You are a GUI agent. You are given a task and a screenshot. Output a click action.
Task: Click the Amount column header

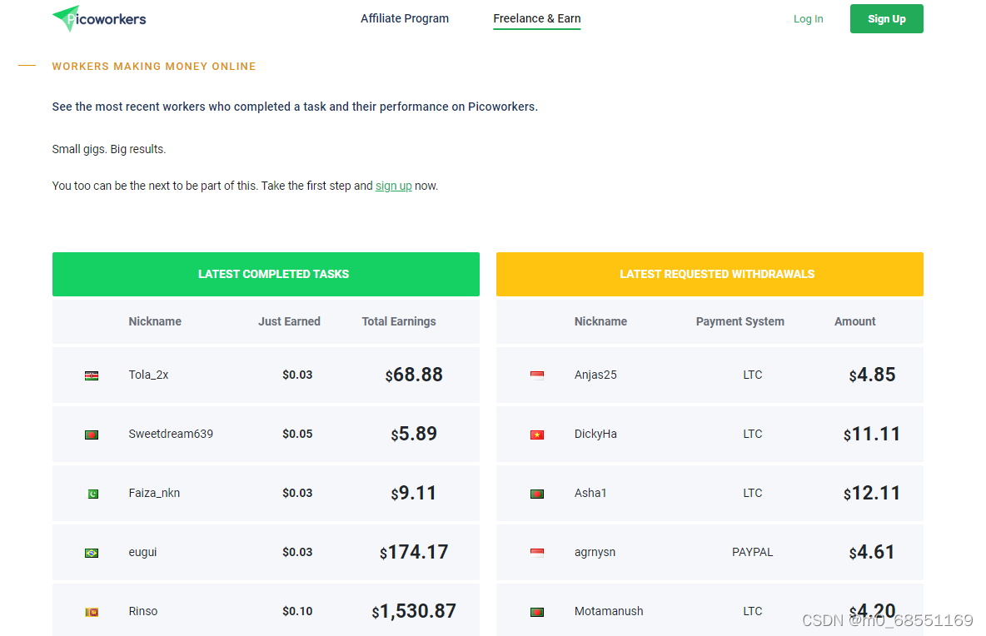click(x=854, y=322)
